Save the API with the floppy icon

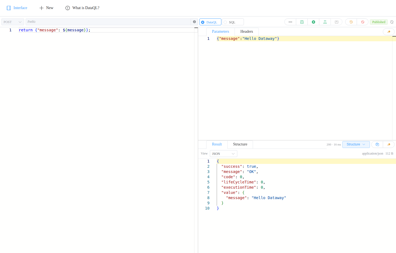click(302, 22)
